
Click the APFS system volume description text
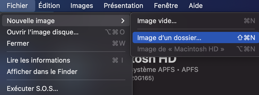pyautogui.click(x=165, y=70)
